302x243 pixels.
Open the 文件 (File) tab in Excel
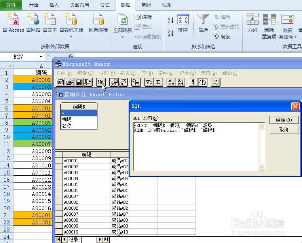[11, 5]
